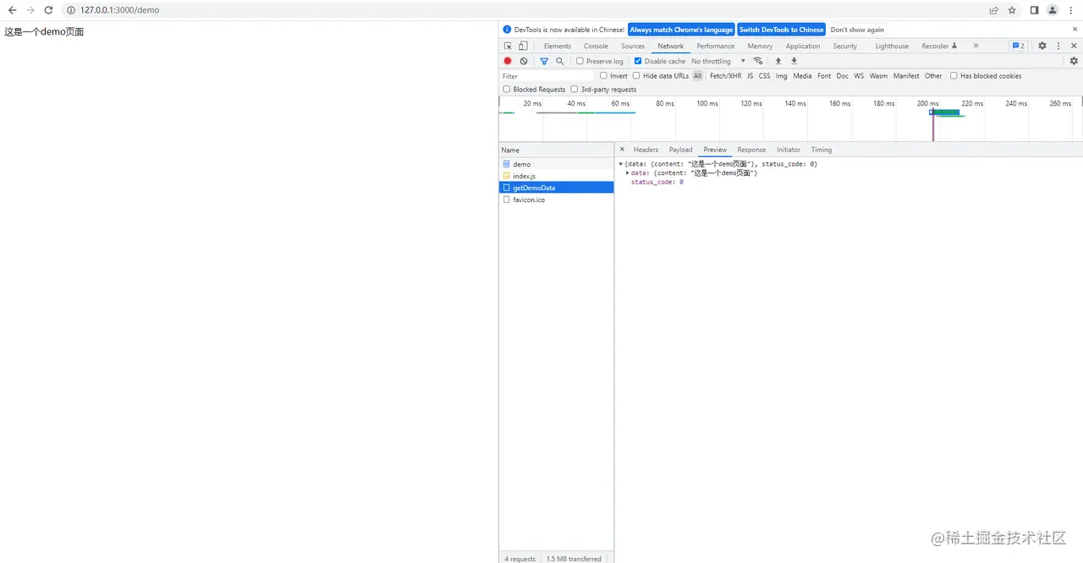Open the Lighthouse tab
This screenshot has width=1083, height=563.
click(x=892, y=46)
